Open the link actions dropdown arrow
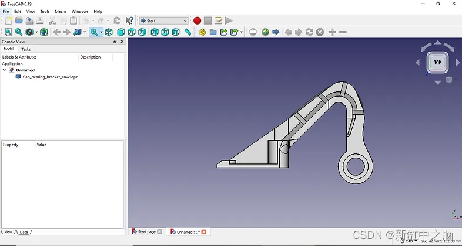Viewport: 462px width, 246px height. [x=242, y=32]
